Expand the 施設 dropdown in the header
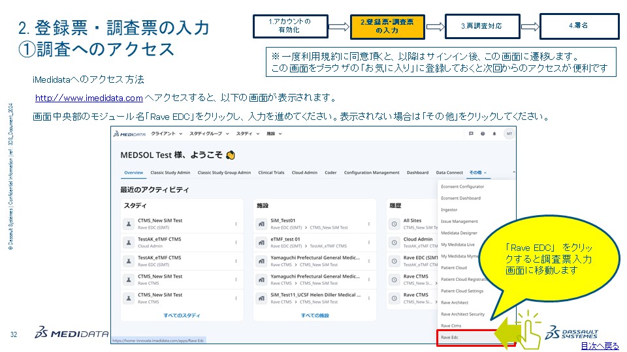This screenshot has width=627, height=352. (274, 134)
